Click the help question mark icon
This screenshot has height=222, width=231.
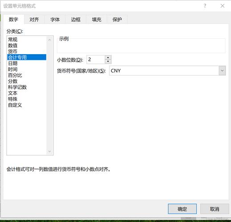(205, 6)
